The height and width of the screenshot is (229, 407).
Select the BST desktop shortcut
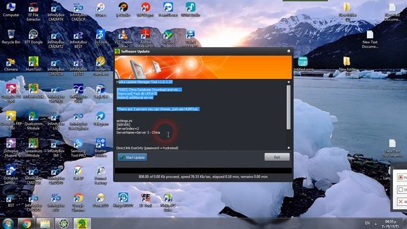11,200
